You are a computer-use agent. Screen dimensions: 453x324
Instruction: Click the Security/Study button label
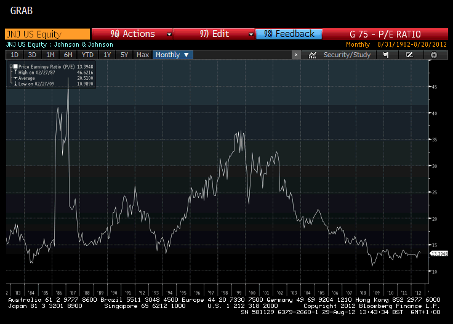click(x=347, y=55)
